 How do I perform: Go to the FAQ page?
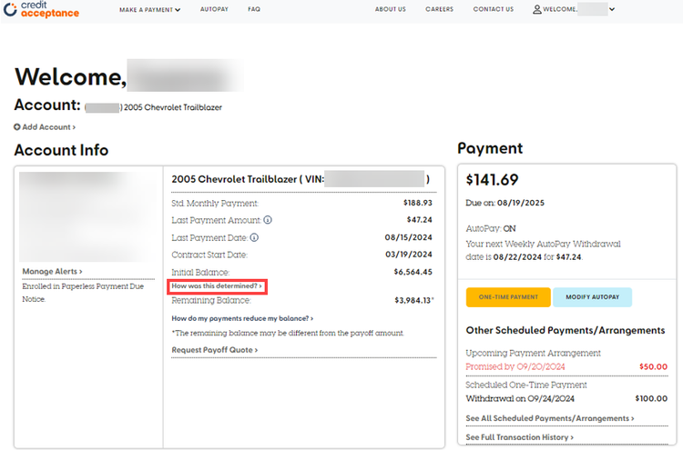tap(254, 10)
